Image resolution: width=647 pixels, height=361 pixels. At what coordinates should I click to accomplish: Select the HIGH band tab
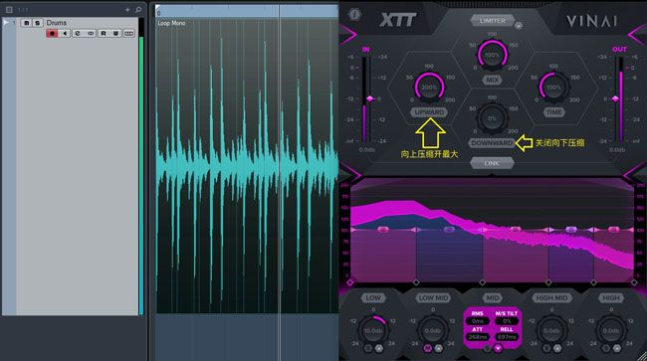click(x=611, y=297)
